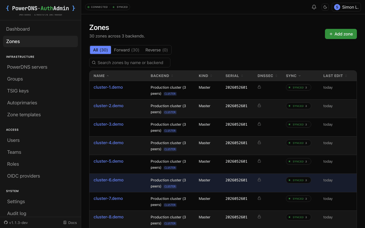Click SYNCED badge for cluster-8.demo
Screen dimensions: 365x228
pos(298,217)
